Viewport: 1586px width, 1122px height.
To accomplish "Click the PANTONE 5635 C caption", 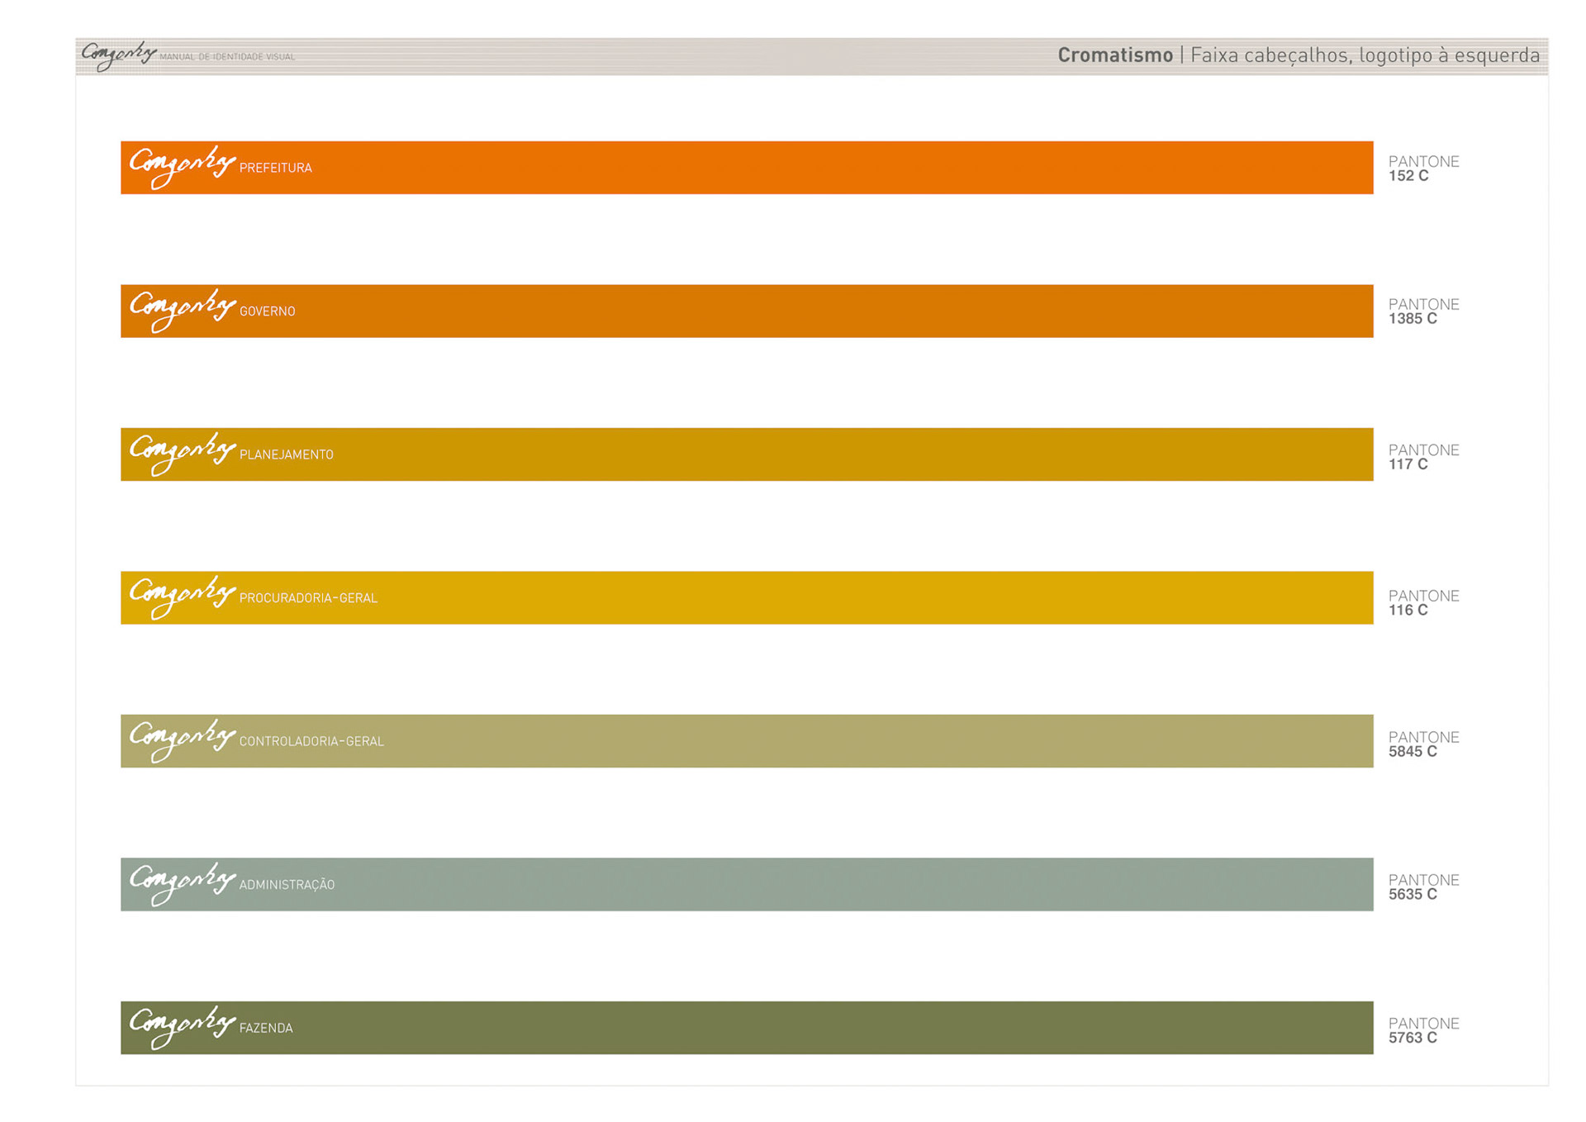I will tap(1423, 887).
